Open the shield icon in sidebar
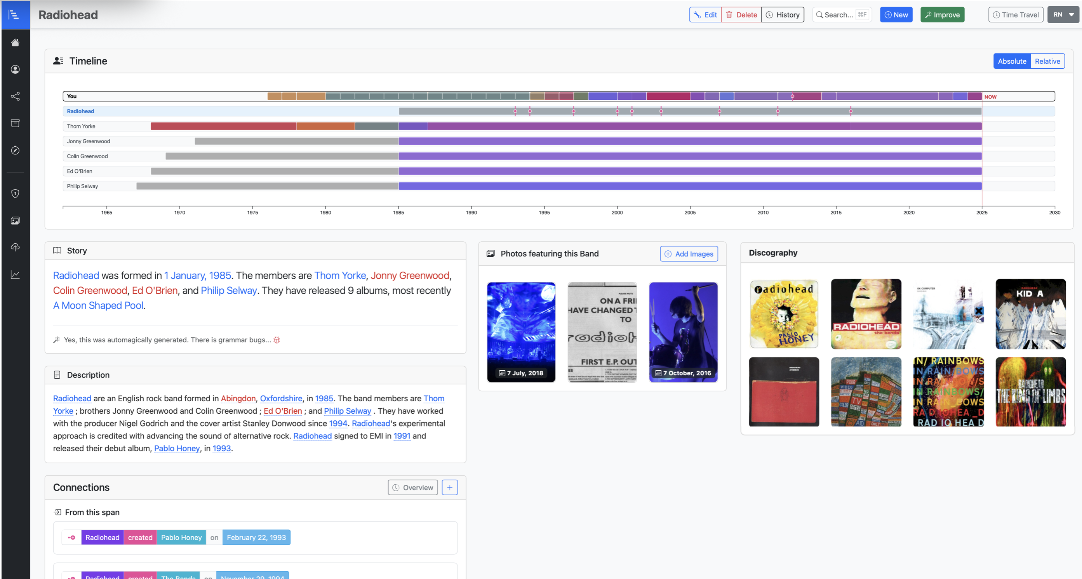The height and width of the screenshot is (579, 1082). (x=15, y=193)
